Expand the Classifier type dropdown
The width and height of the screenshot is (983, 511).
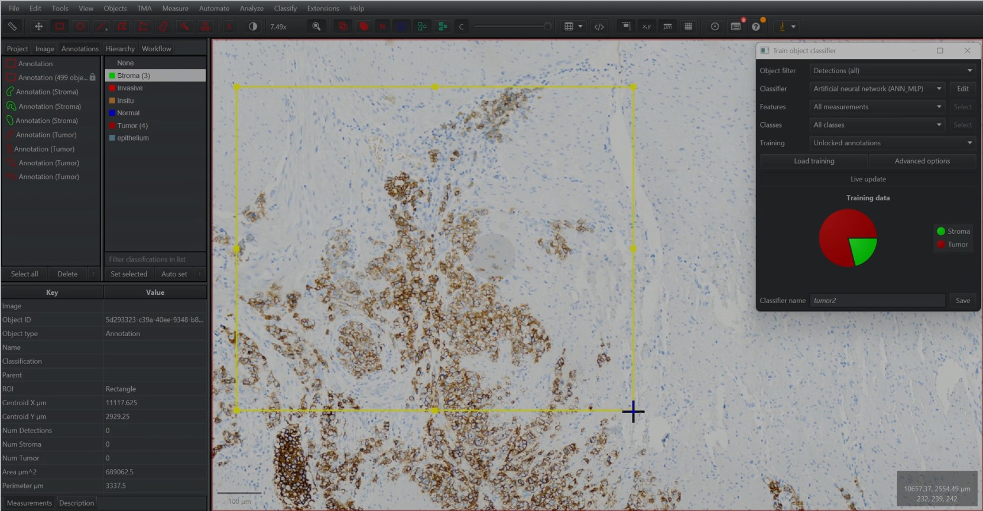pyautogui.click(x=877, y=89)
